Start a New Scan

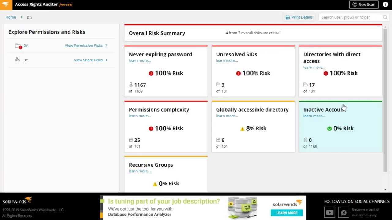pos(364,5)
